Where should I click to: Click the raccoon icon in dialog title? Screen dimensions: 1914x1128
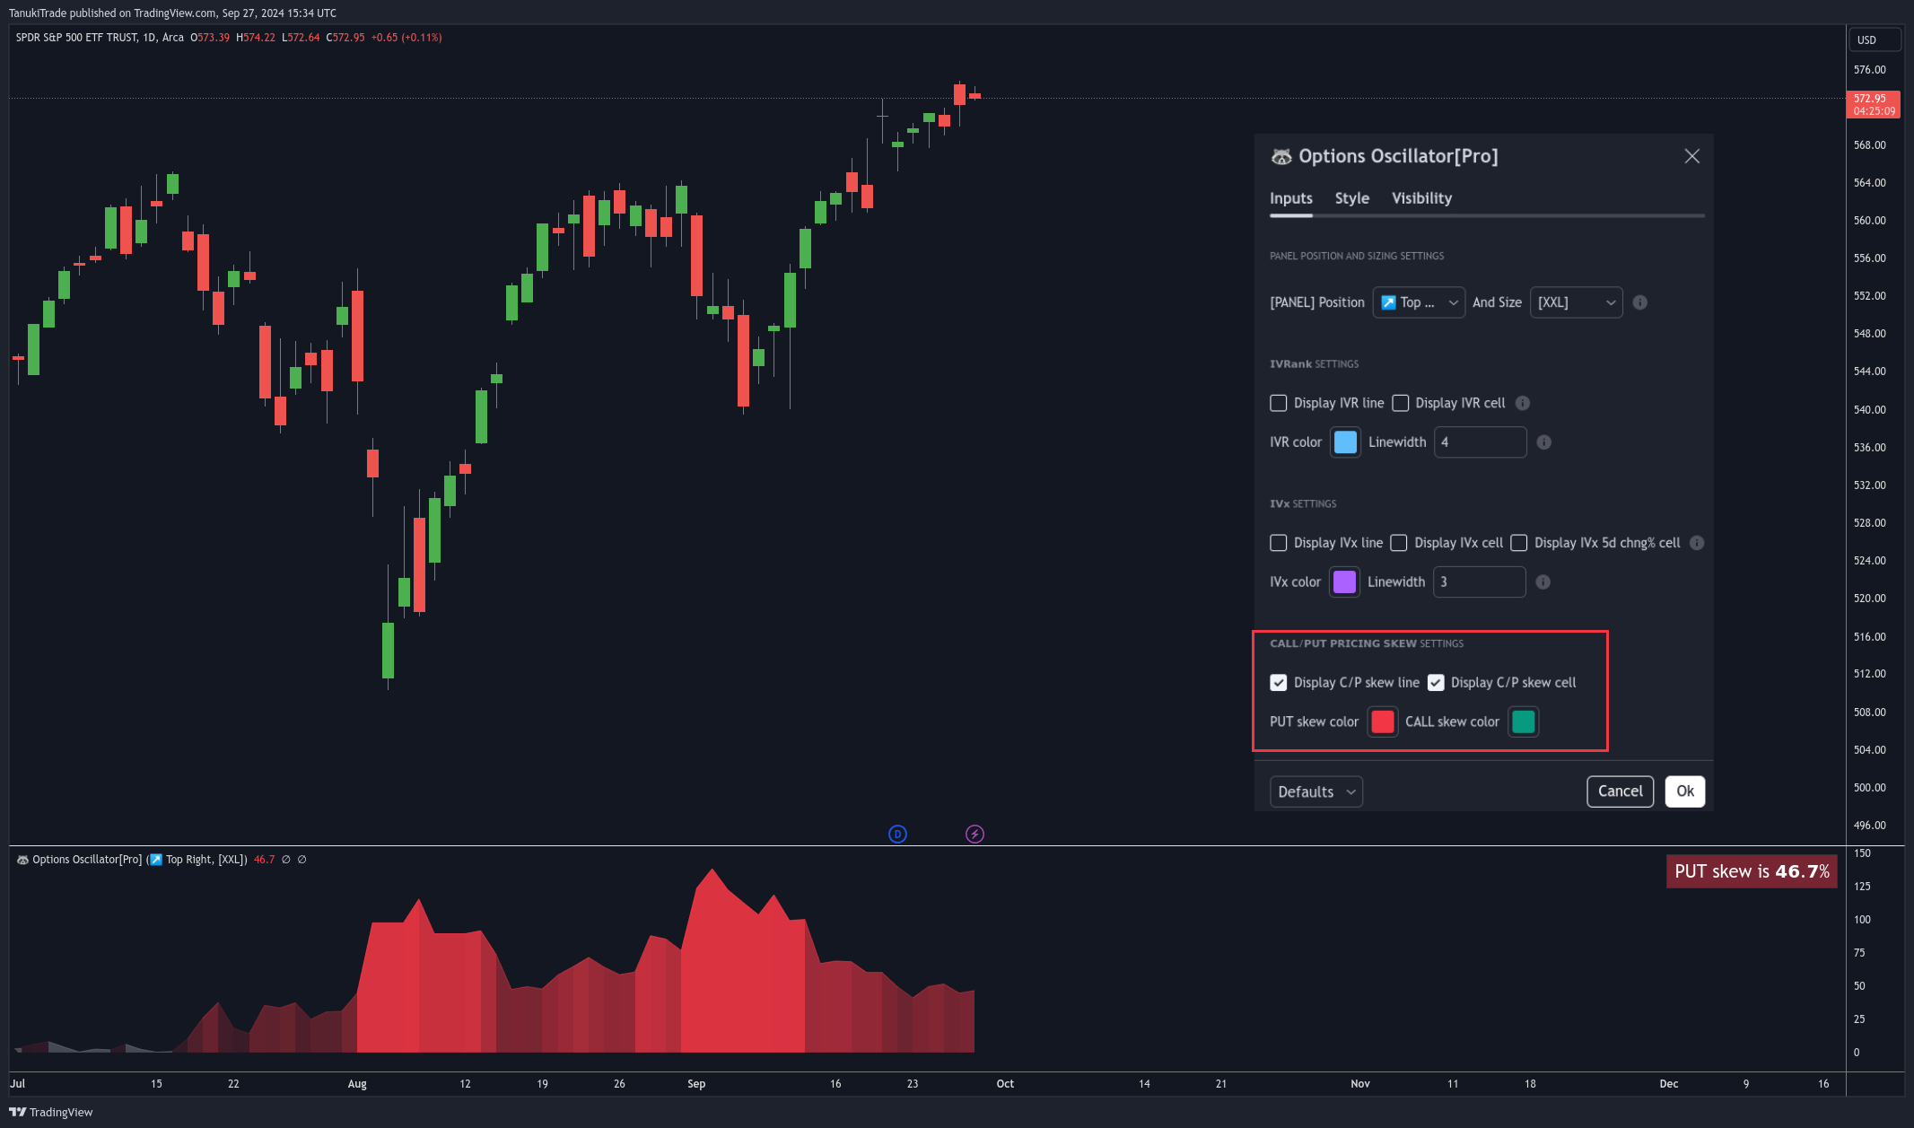(1281, 156)
